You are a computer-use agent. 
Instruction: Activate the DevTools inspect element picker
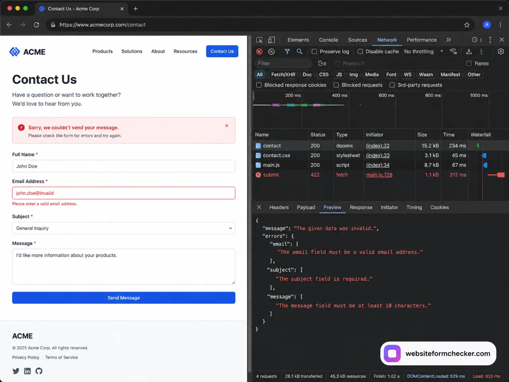[259, 40]
